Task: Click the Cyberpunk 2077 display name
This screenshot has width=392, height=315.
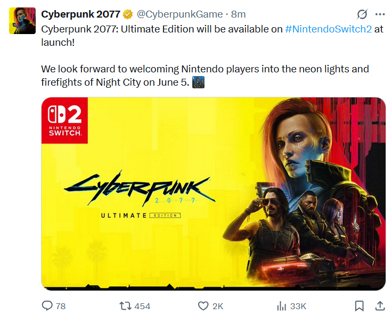Action: (x=80, y=14)
